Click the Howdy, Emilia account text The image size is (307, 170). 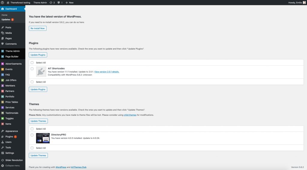click(295, 2)
